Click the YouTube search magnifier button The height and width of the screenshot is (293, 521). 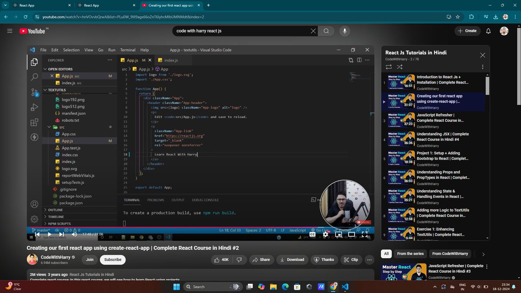point(326,31)
